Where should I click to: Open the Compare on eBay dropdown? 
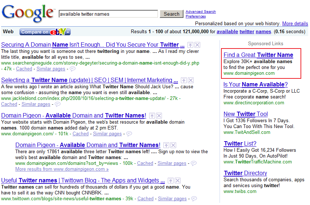coord(45,32)
